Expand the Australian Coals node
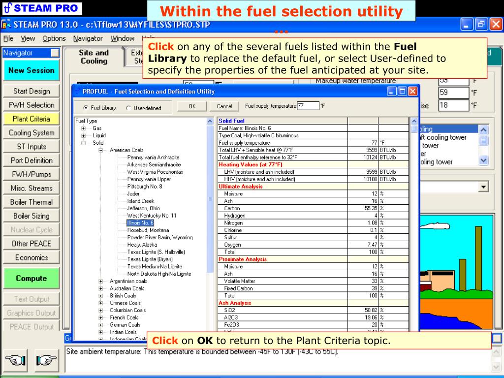Image resolution: width=504 pixels, height=378 pixels. coord(100,288)
